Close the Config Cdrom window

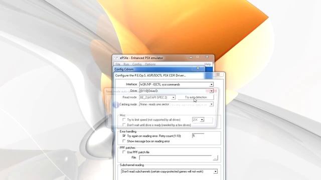click(198, 68)
